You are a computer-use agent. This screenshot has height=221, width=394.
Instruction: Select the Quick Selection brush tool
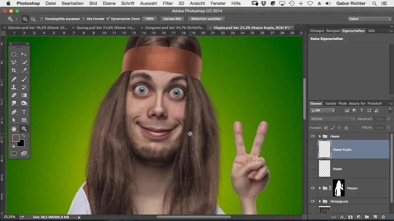(24, 62)
